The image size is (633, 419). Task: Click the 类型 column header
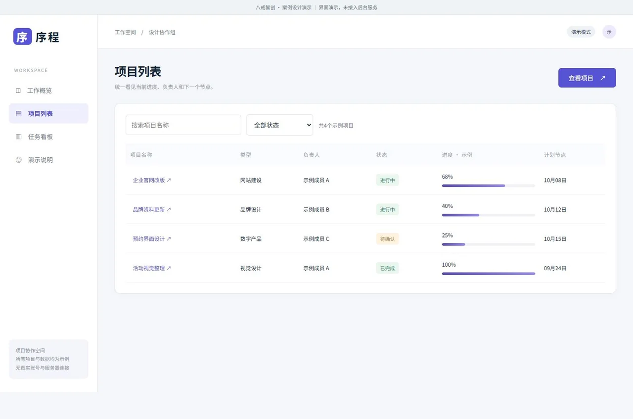(246, 155)
